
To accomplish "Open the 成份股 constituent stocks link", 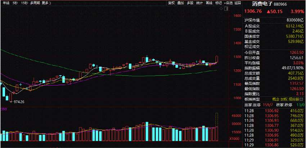I will 294,99.
